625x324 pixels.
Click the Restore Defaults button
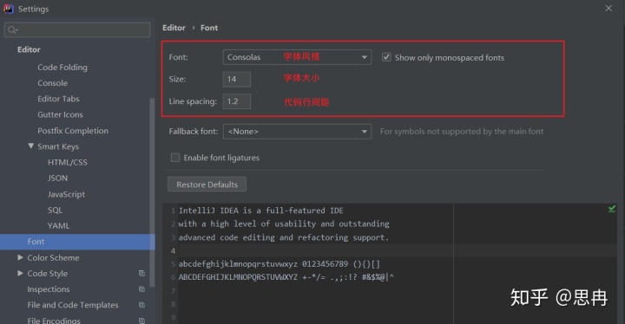pyautogui.click(x=207, y=185)
